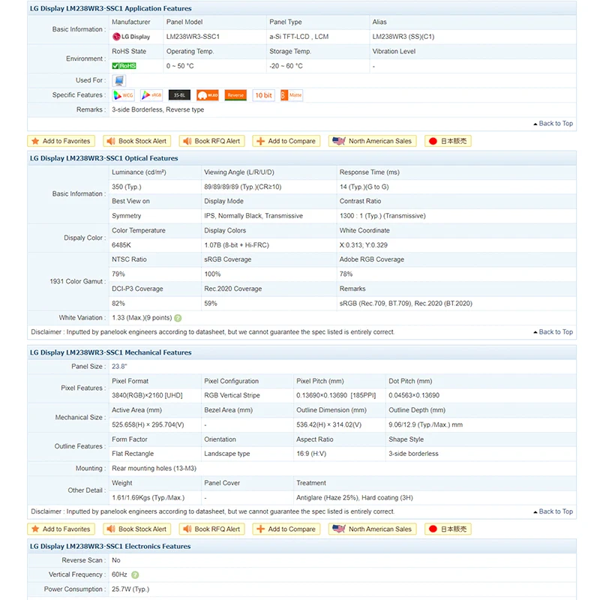Screen dimensions: 600x600
Task: Click response time '14 (Typ.)(G to G)'
Action: (x=364, y=187)
